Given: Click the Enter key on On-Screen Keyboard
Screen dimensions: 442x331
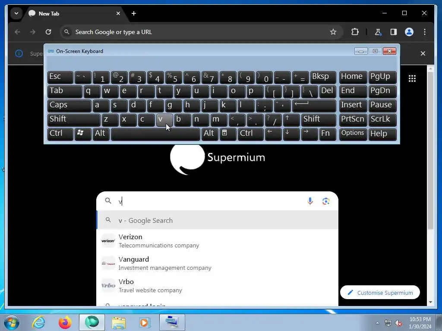Looking at the screenshot, I should point(314,106).
